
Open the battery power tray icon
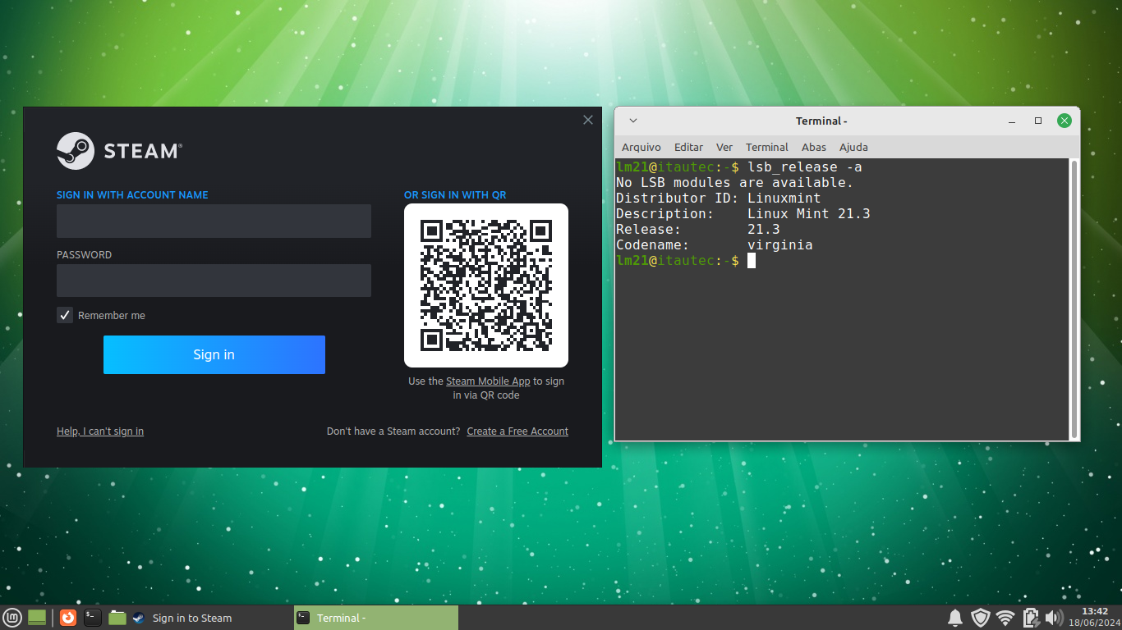[1031, 618]
